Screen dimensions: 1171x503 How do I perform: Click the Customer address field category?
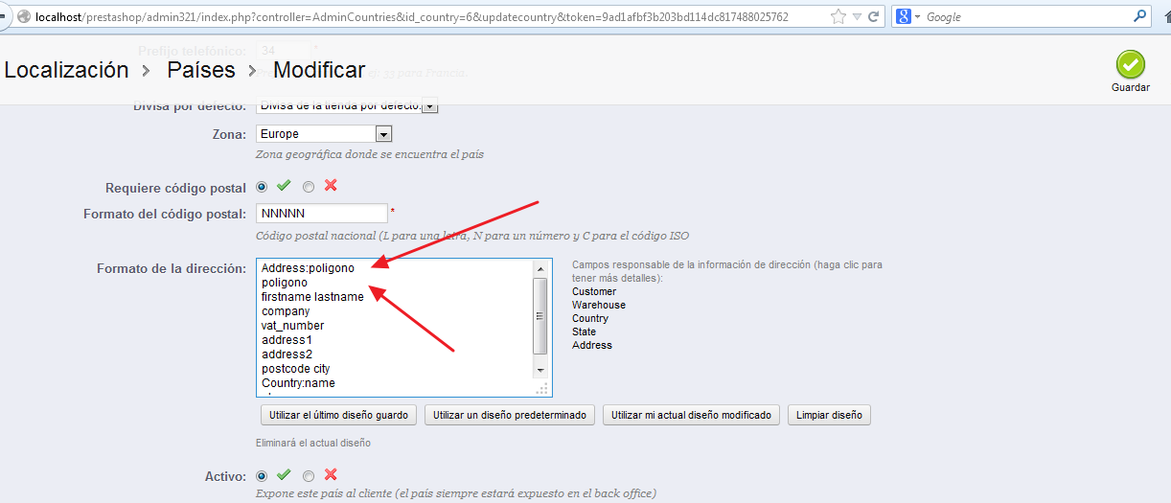point(594,291)
